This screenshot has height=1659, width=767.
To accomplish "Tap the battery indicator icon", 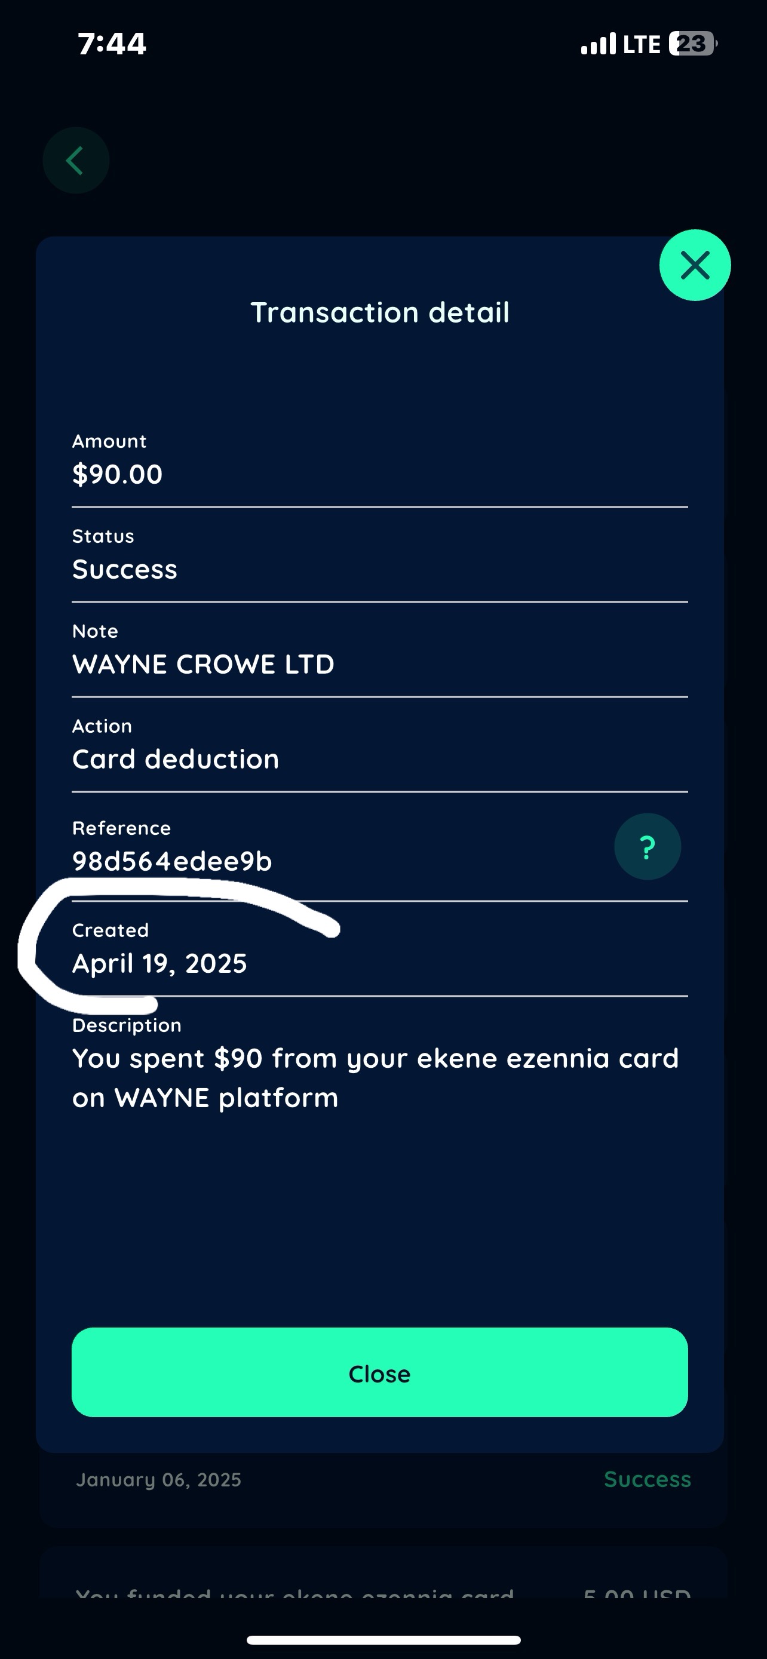I will pos(692,44).
